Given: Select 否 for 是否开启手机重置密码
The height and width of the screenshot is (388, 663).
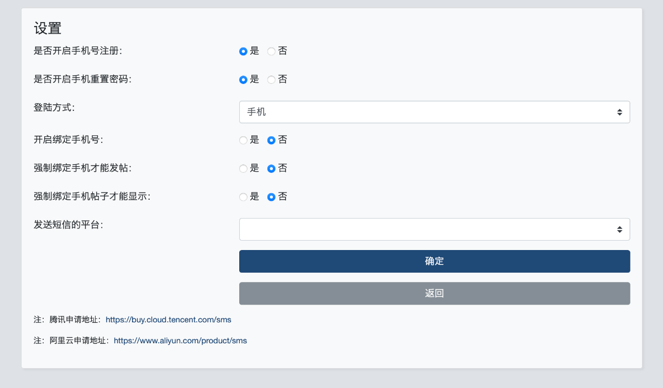Looking at the screenshot, I should click(x=271, y=79).
